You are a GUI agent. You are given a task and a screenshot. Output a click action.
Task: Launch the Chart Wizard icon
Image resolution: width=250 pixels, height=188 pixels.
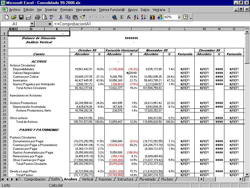pyautogui.click(x=152, y=17)
